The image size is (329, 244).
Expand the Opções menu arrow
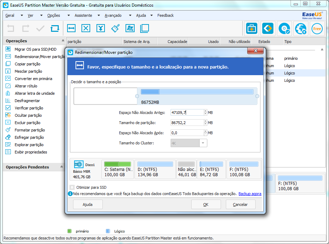point(69,15)
